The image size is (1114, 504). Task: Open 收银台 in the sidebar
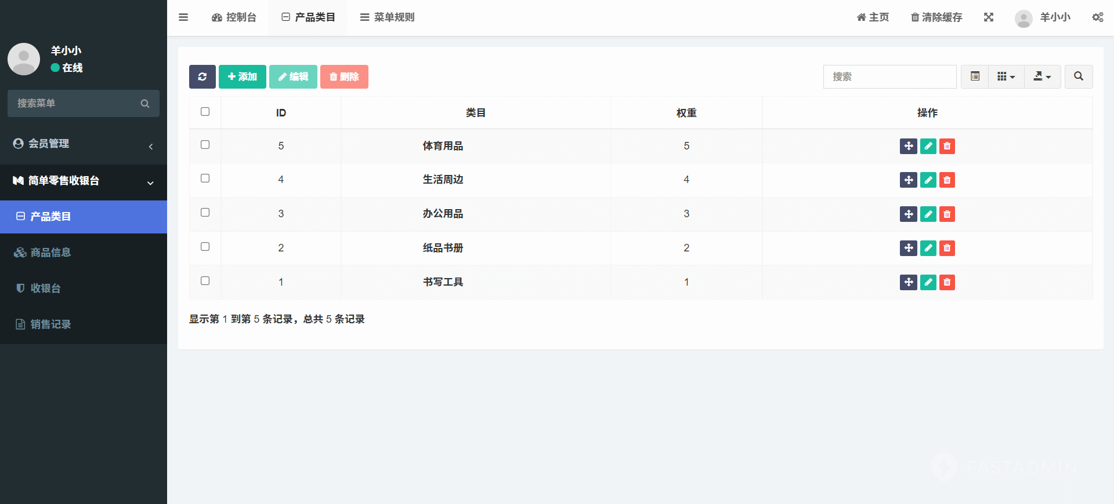tap(84, 288)
